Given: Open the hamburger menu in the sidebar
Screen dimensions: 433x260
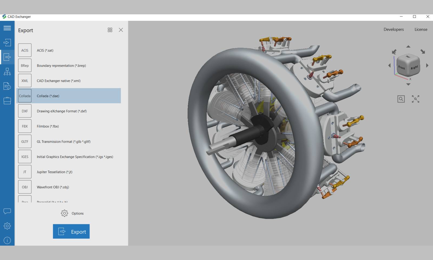Looking at the screenshot, I should 7,28.
